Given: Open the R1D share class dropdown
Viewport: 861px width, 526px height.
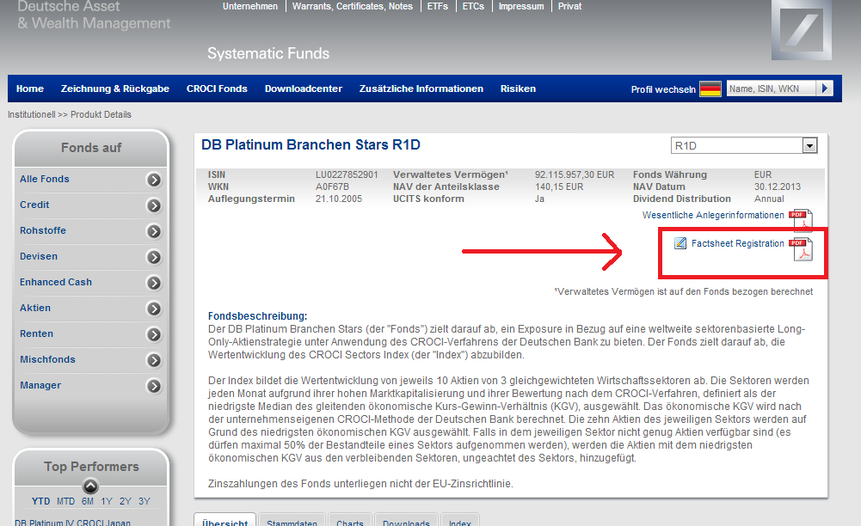Looking at the screenshot, I should (744, 145).
